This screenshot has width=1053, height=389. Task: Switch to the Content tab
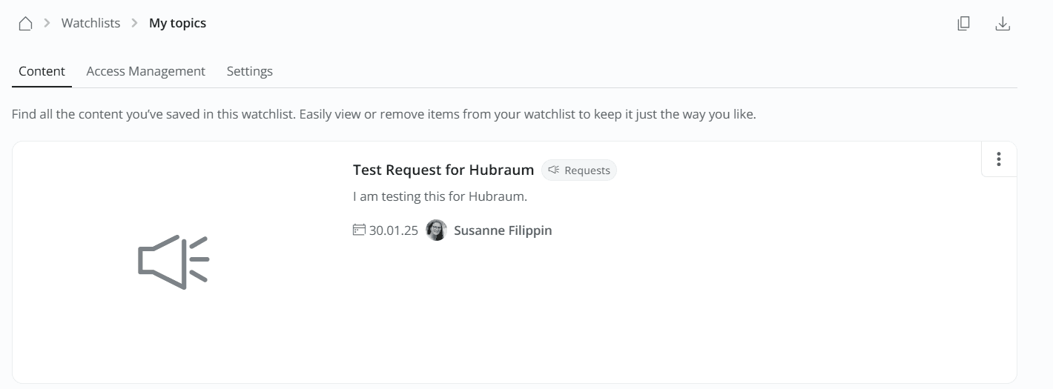coord(42,71)
